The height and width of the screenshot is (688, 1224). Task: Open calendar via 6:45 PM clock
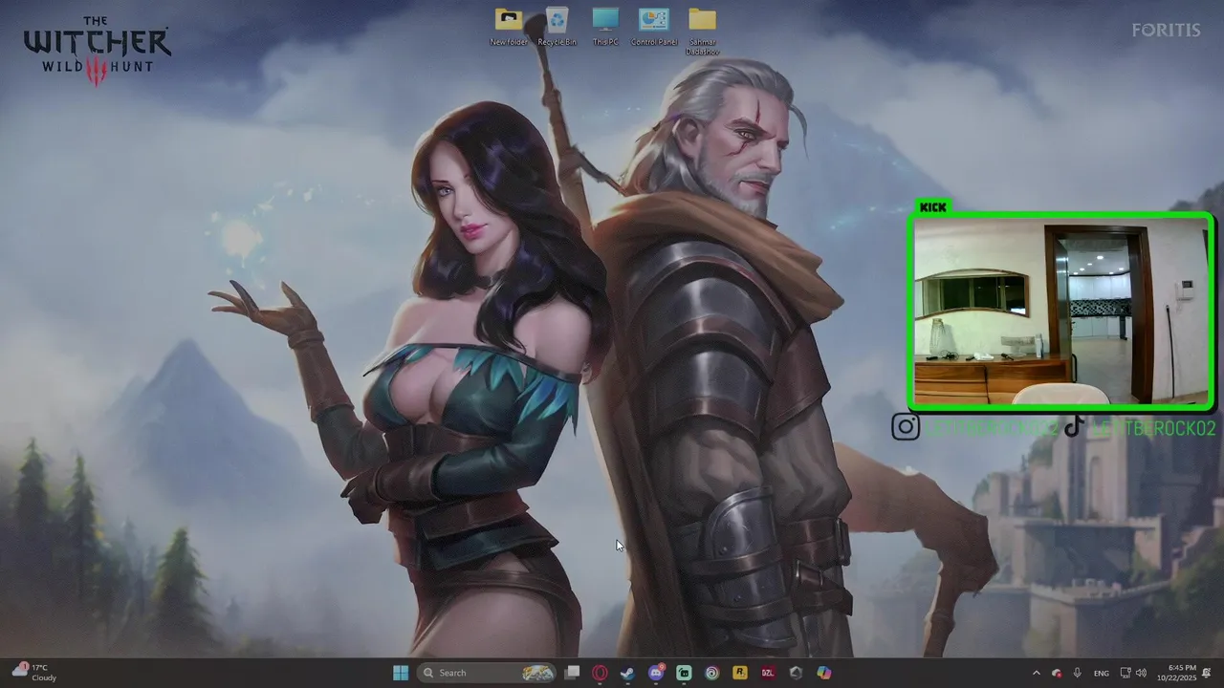pos(1176,673)
